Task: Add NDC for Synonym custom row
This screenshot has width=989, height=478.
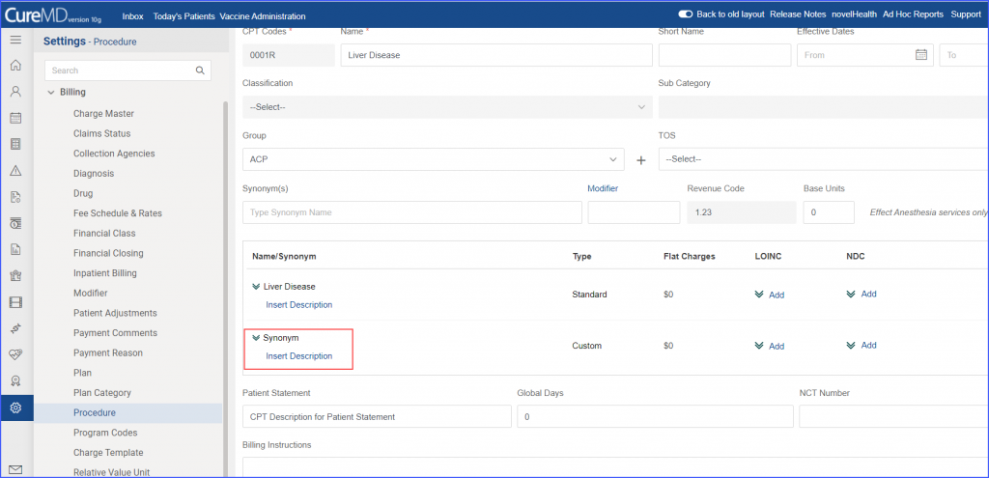Action: click(868, 345)
